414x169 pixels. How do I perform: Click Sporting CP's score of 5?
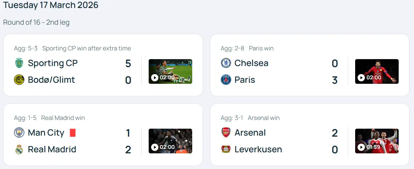coord(128,63)
